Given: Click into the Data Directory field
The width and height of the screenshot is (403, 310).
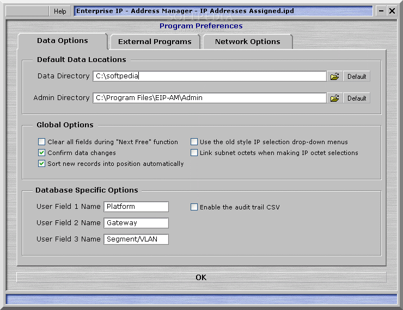Looking at the screenshot, I should coord(210,76).
